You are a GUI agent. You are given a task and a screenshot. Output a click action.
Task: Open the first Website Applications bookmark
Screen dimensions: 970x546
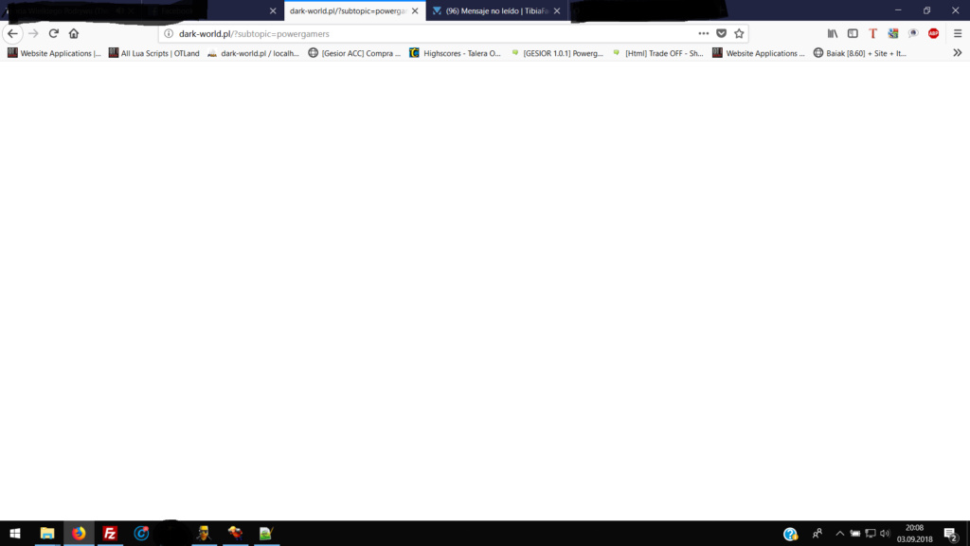pos(54,53)
